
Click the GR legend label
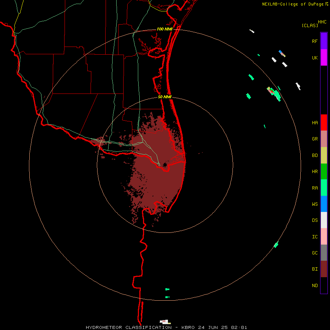coord(315,139)
